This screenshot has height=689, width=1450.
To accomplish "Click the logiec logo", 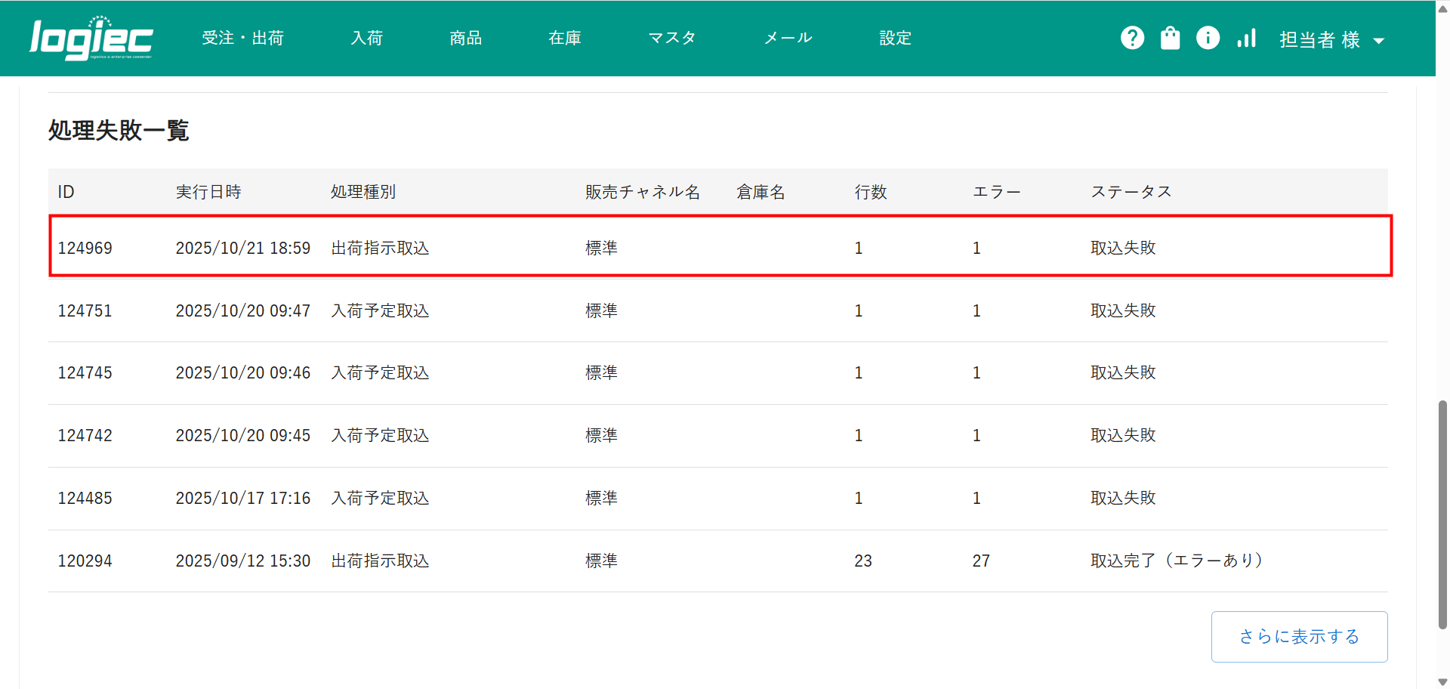I will pos(91,39).
